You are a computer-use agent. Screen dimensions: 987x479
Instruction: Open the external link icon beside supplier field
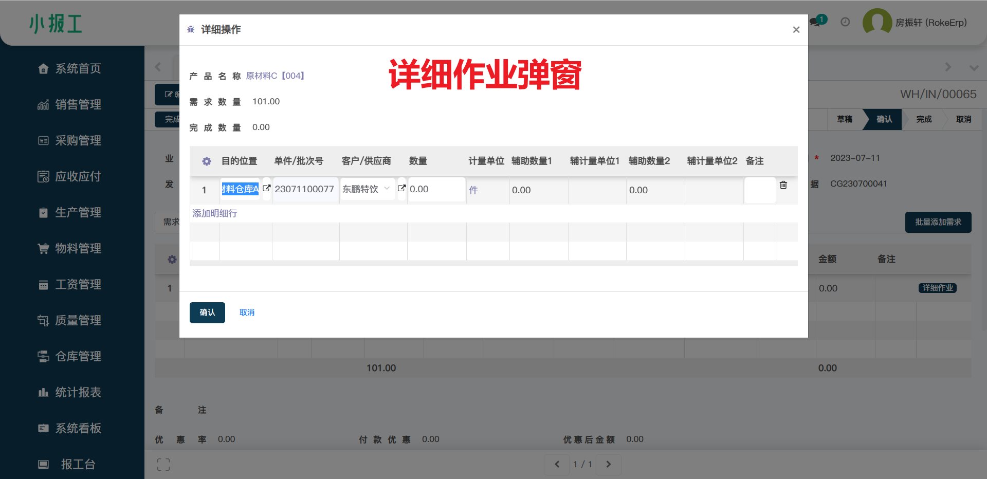[401, 188]
